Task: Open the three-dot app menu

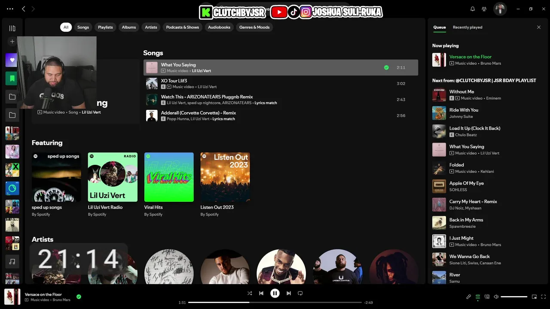Action: click(10, 9)
